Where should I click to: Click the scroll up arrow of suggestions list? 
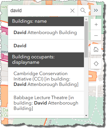(86, 19)
